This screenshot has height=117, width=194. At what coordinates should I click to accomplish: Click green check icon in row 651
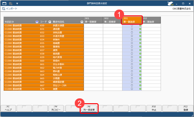pos(140,29)
